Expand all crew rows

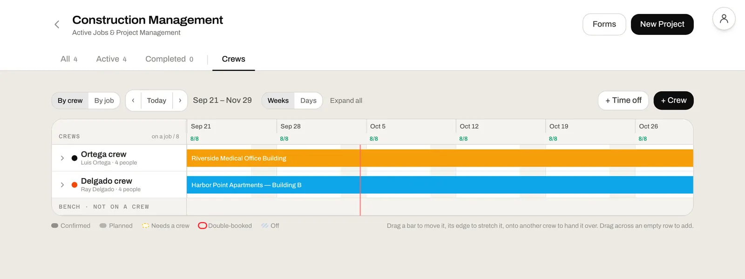coord(346,100)
